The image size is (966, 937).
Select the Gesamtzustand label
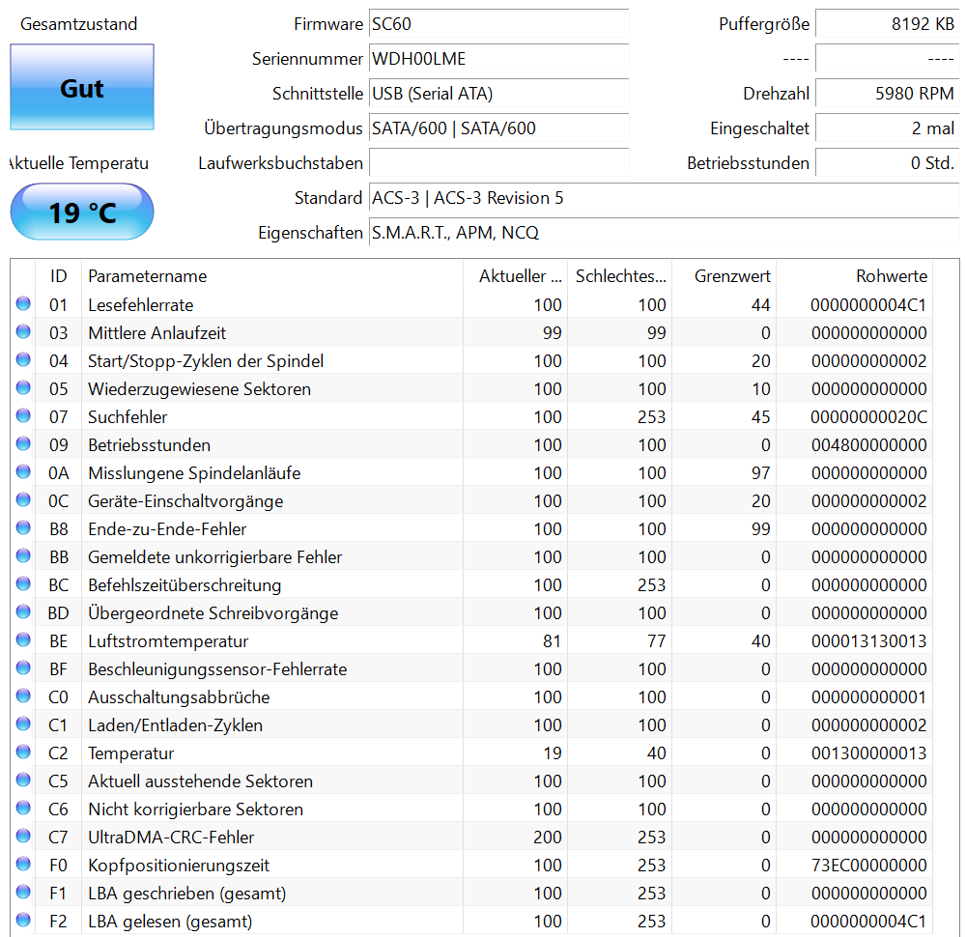click(x=79, y=24)
